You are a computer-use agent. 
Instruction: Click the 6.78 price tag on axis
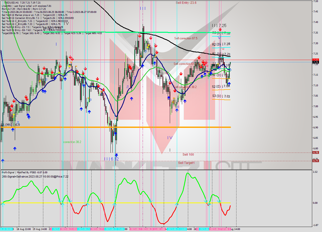click(x=315, y=152)
